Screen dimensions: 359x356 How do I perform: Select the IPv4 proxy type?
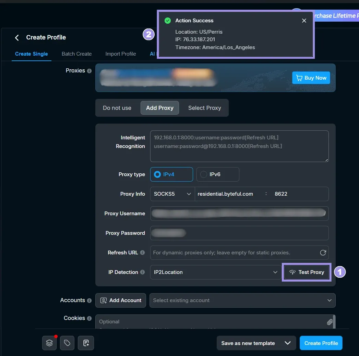point(171,174)
